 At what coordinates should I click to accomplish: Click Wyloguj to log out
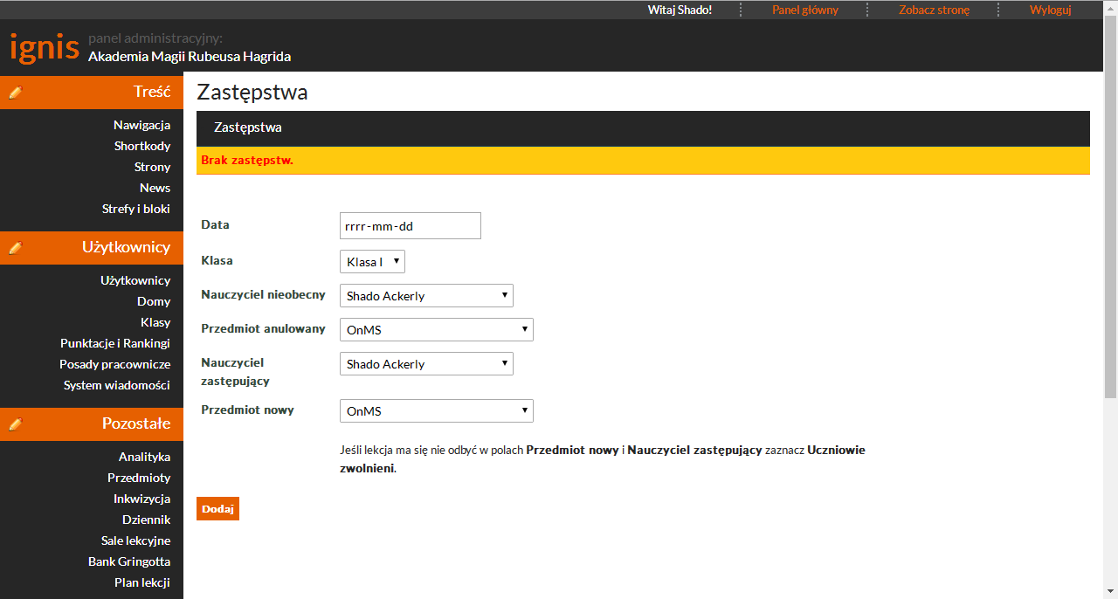click(x=1050, y=10)
